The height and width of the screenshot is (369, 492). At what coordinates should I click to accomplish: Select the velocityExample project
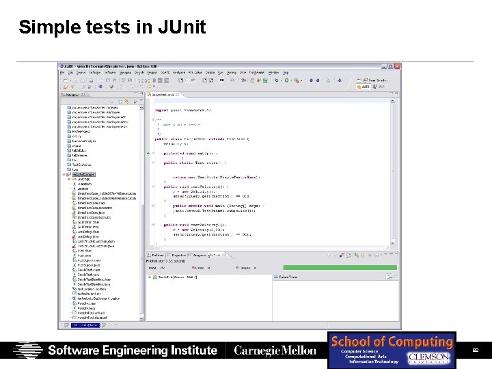83,174
